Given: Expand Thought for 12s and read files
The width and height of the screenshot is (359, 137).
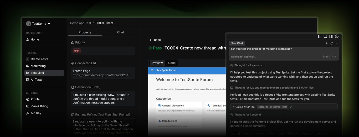Looking at the screenshot, I should click(272, 88).
